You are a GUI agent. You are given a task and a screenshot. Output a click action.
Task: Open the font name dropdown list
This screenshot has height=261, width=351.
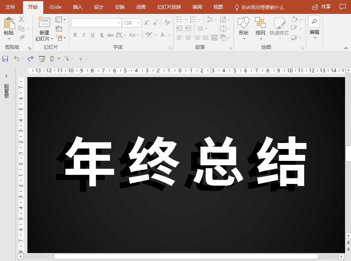point(119,23)
